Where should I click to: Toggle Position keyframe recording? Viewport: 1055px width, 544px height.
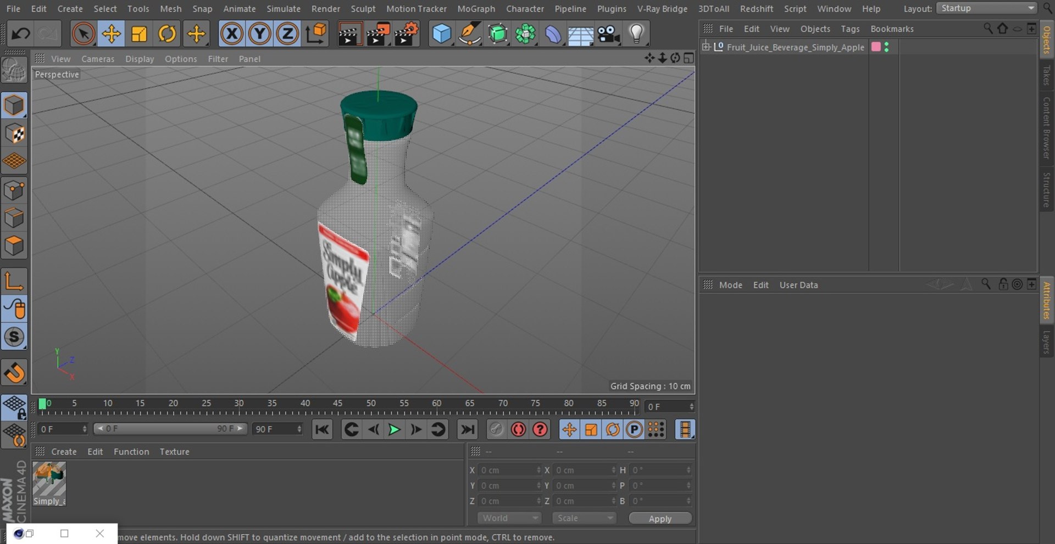tap(569, 430)
